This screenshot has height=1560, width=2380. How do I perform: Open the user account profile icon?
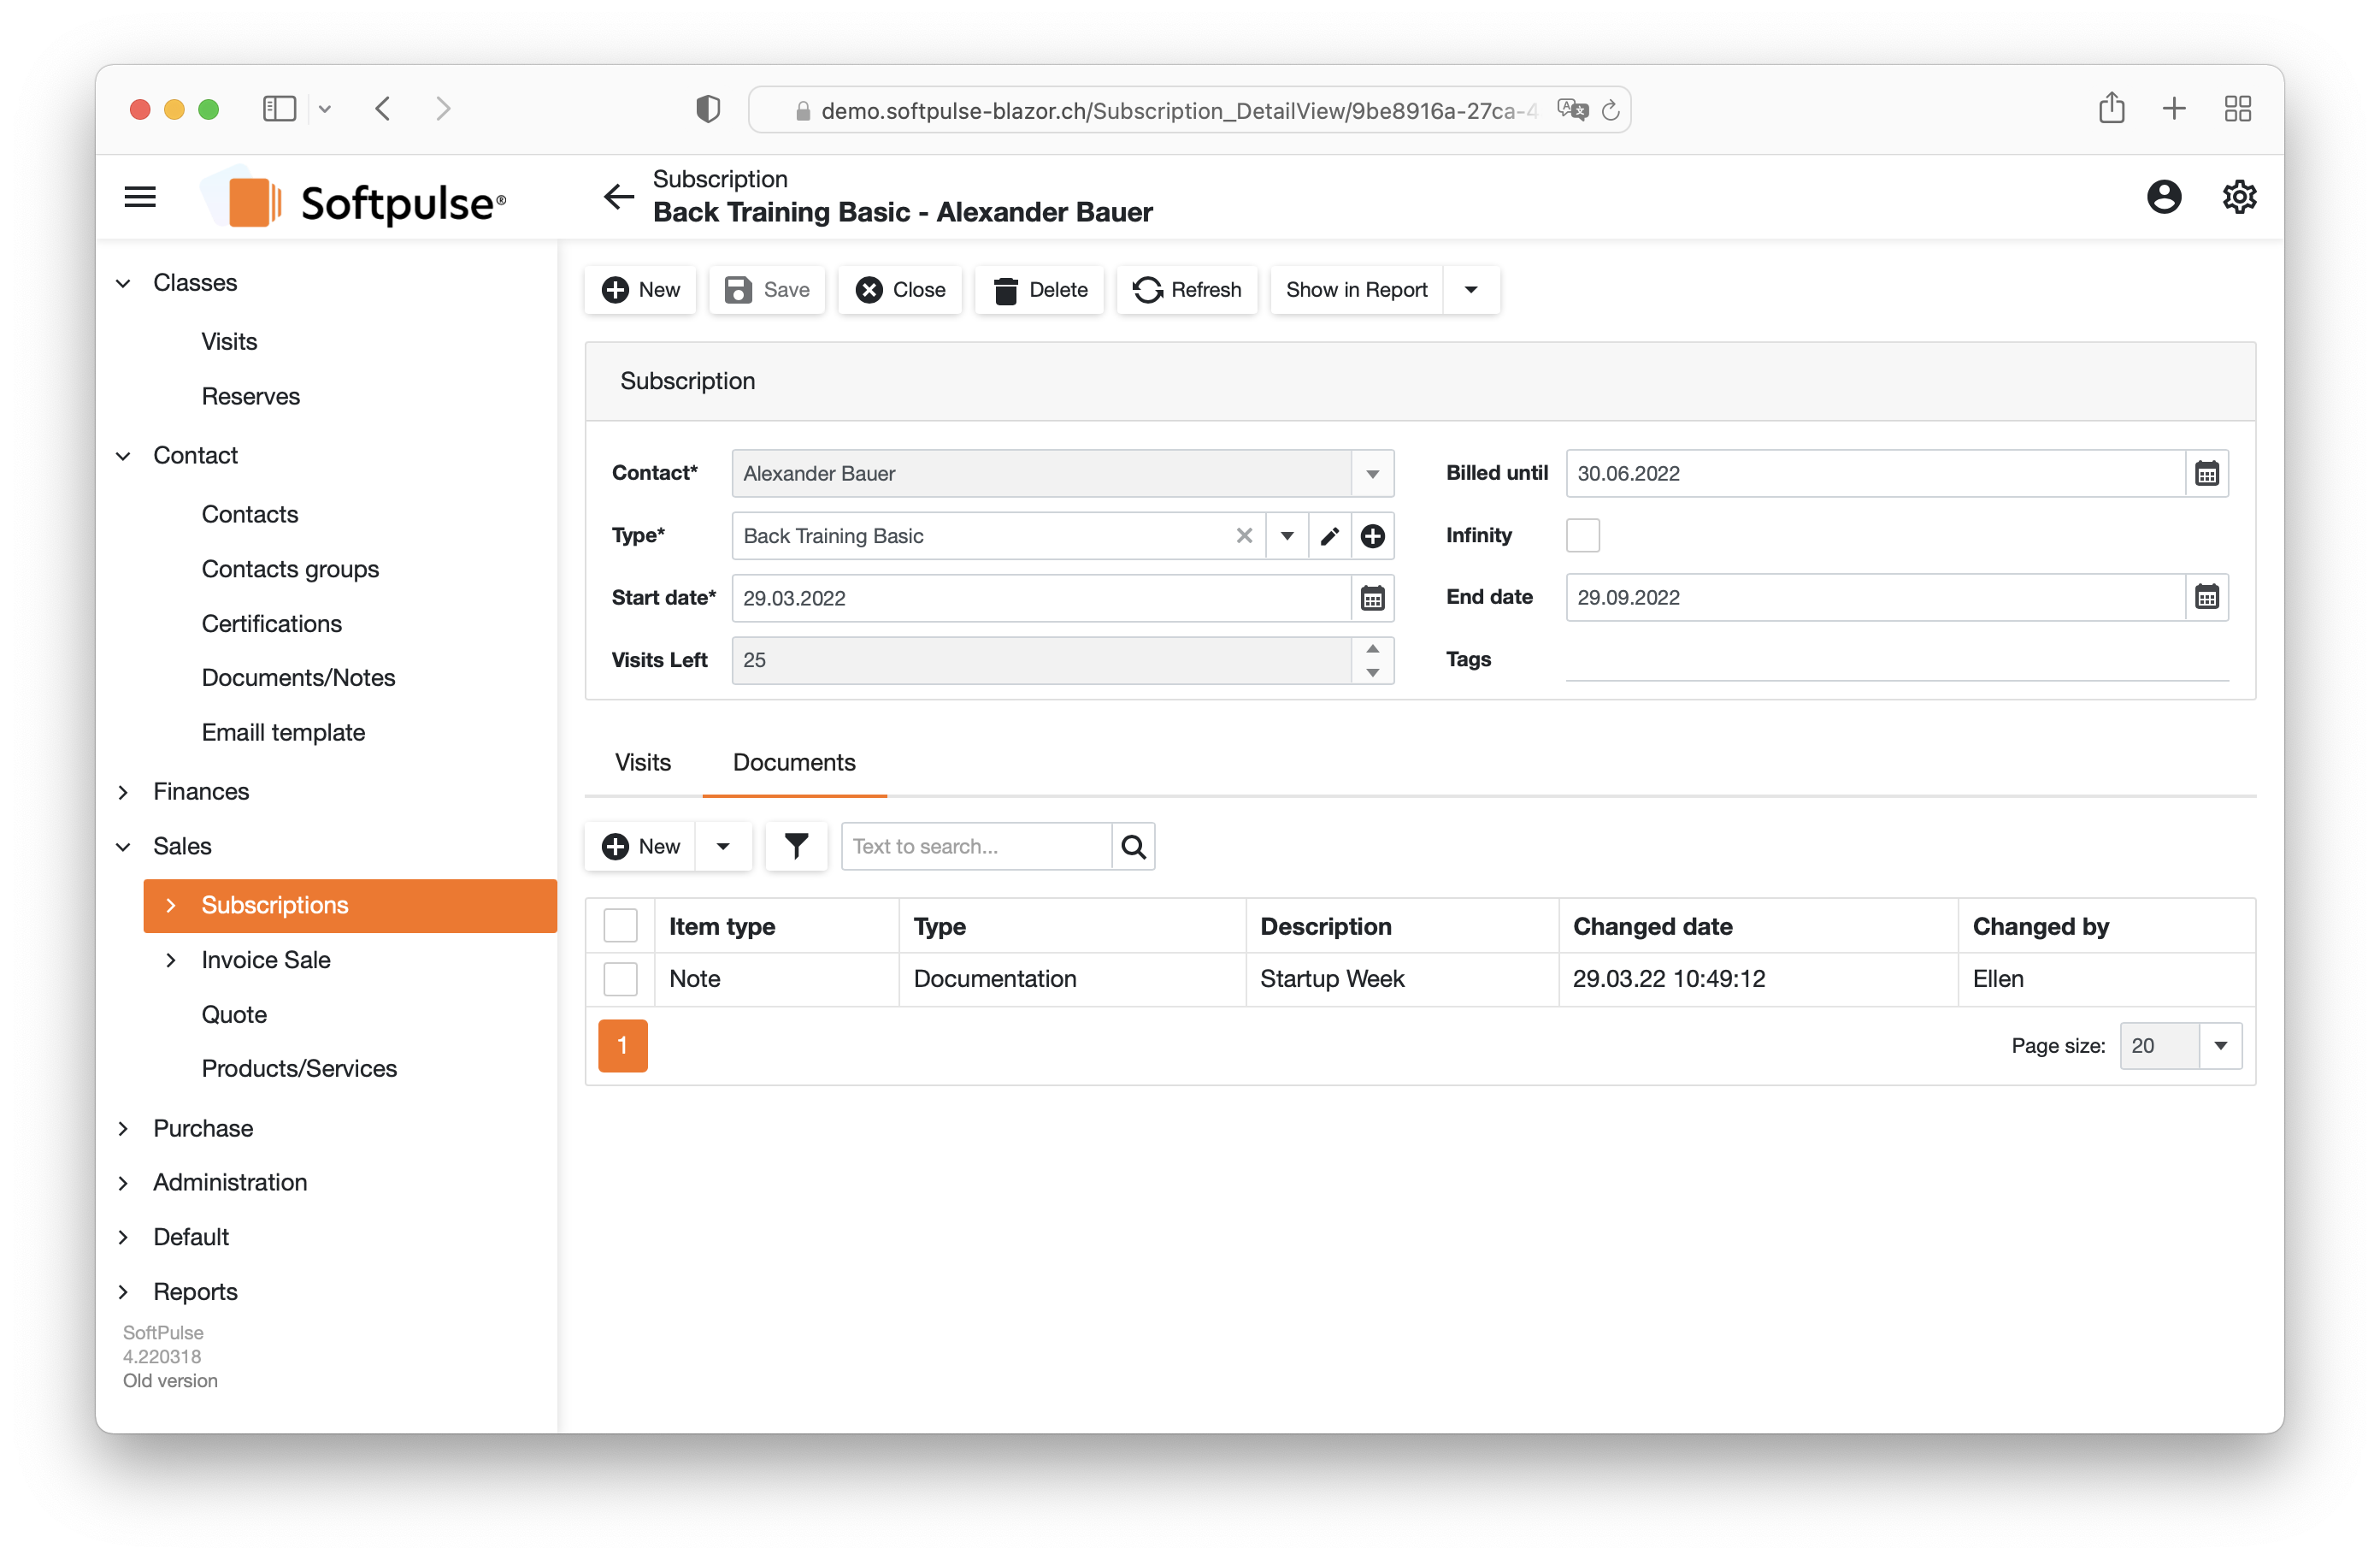2164,197
